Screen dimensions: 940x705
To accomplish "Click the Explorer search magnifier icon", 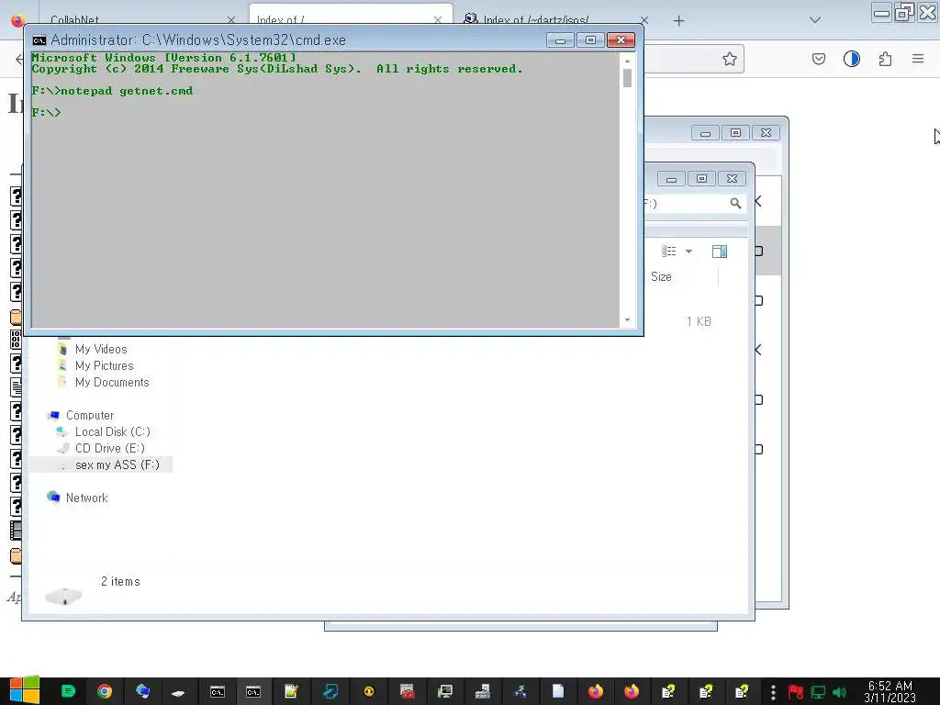I will (735, 203).
